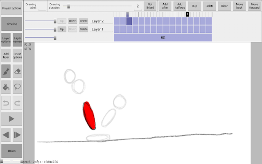Adjust BG layer opacity slider

click(41, 37)
